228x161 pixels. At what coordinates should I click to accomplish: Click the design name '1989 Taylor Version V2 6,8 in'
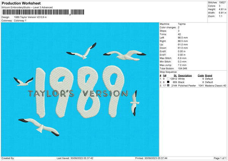(30, 17)
